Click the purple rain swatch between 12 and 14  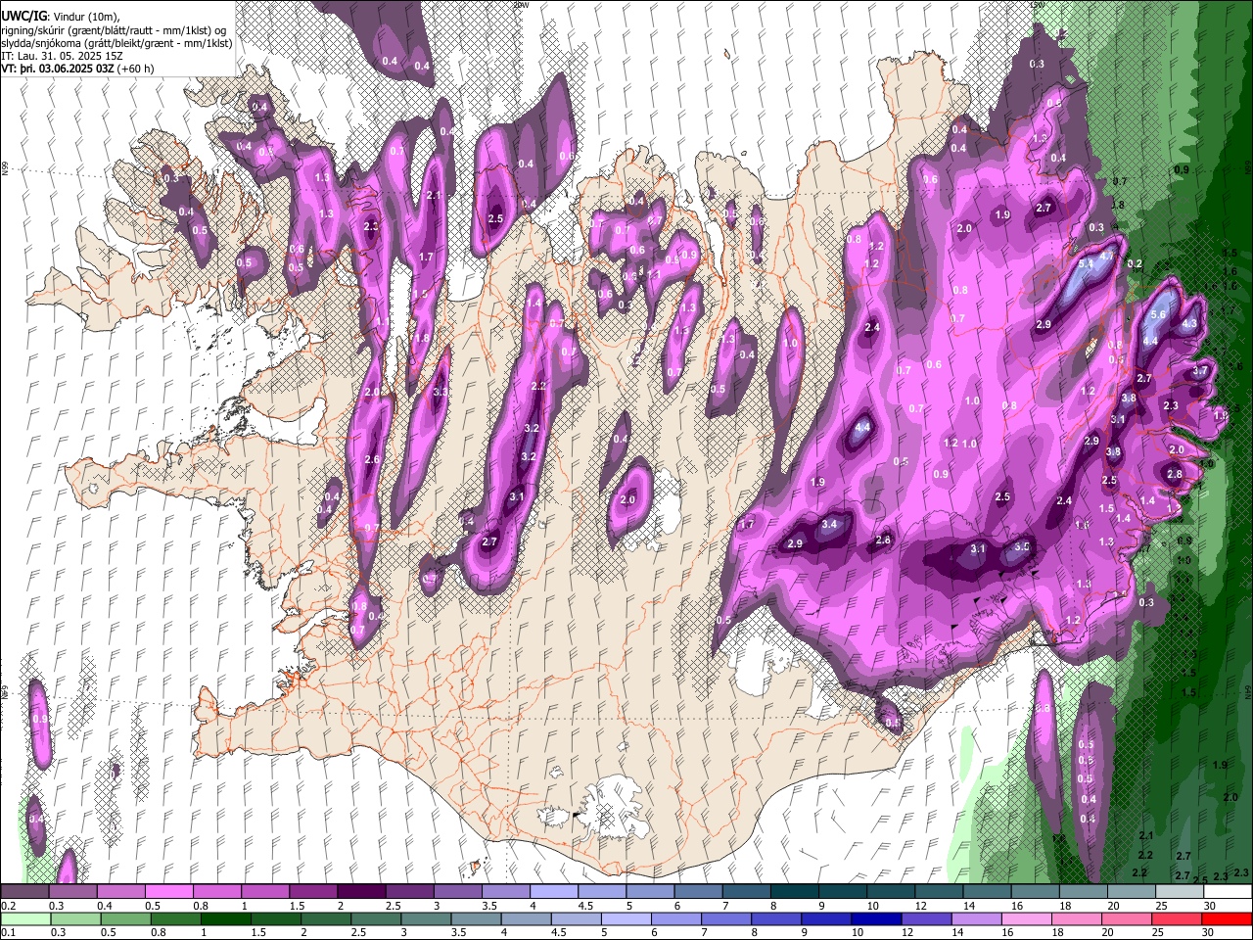pos(926,919)
